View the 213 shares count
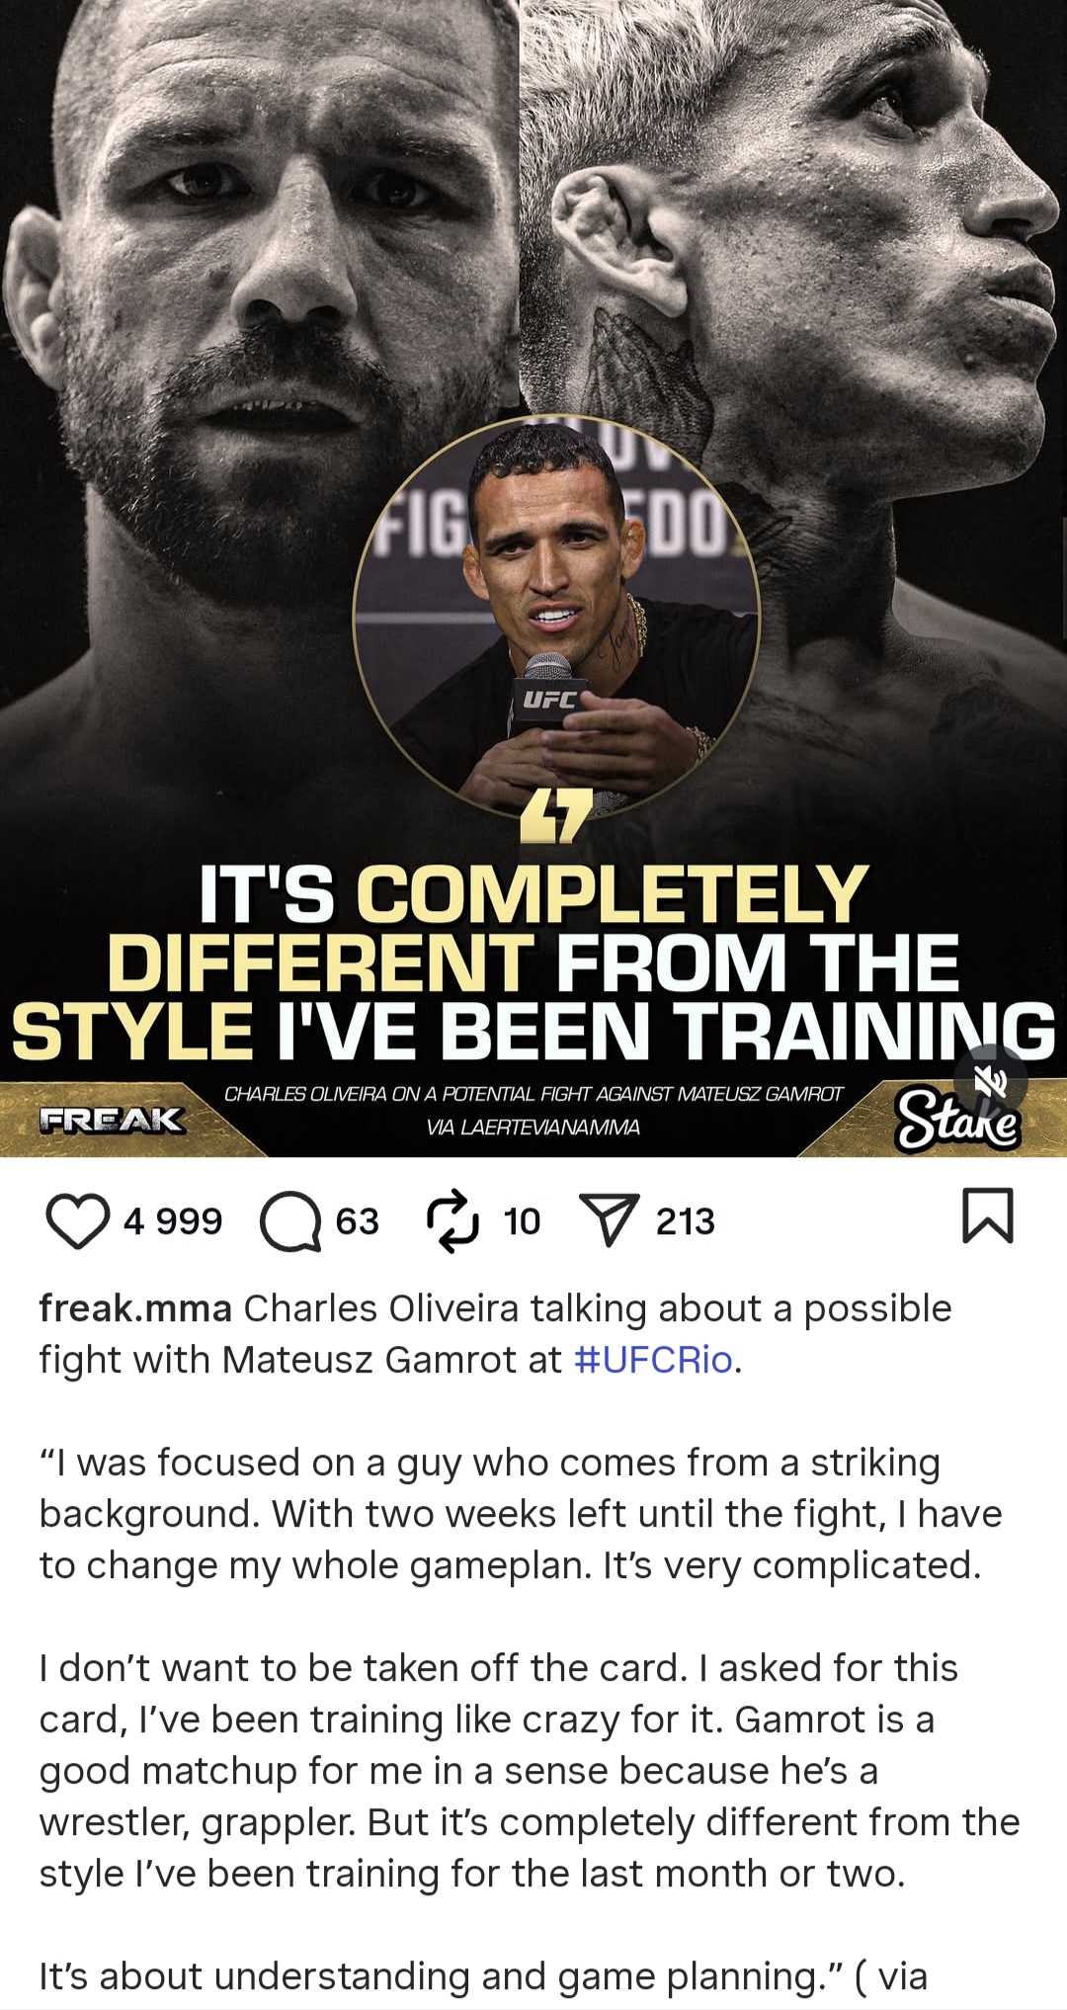 (x=686, y=1221)
